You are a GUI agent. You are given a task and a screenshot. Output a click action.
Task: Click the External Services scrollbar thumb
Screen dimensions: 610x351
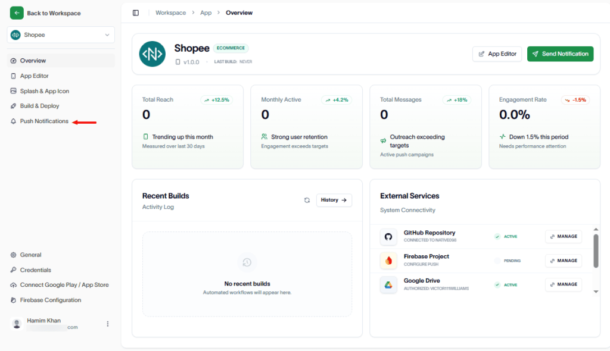point(596,251)
